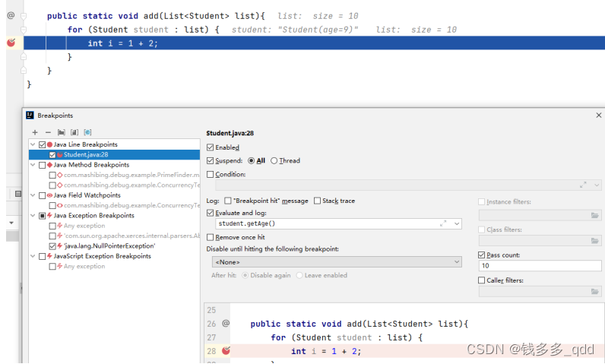This screenshot has width=605, height=364.
Task: Click fold marker beside the add method line
Action: pos(24,16)
